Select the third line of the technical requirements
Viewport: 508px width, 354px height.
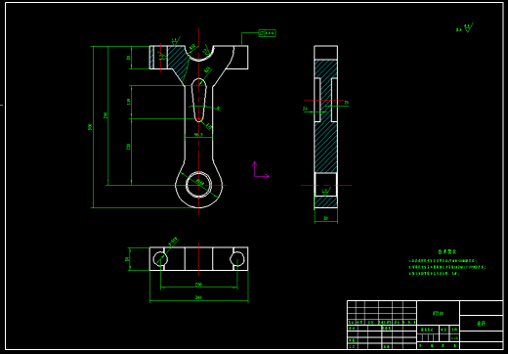[434, 273]
